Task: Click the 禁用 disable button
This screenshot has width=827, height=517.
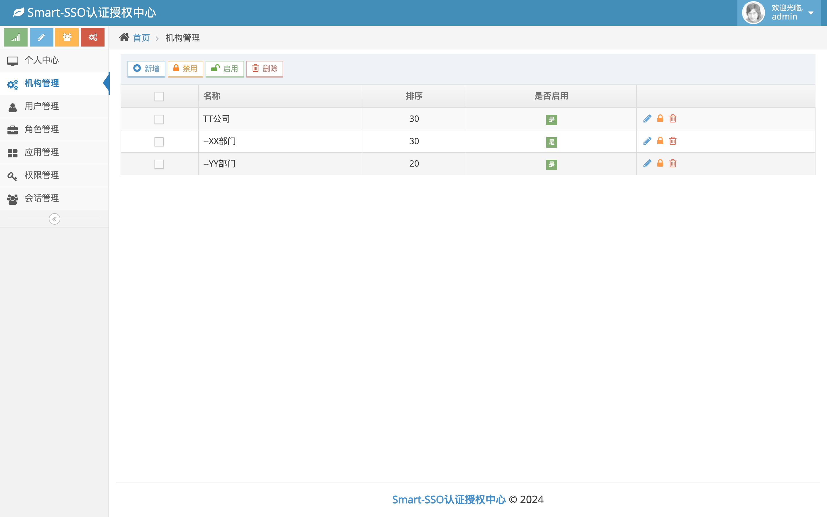Action: pyautogui.click(x=185, y=69)
